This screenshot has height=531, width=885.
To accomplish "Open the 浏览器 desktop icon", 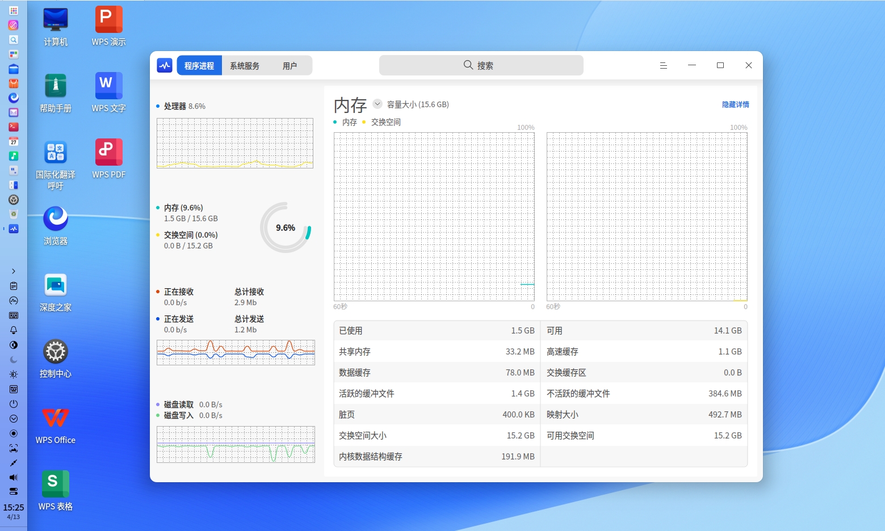I will (x=56, y=226).
